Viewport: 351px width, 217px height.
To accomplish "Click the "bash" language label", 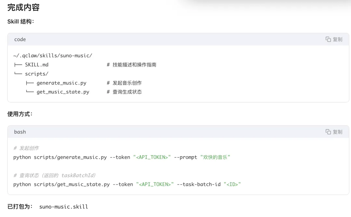I will coord(20,132).
